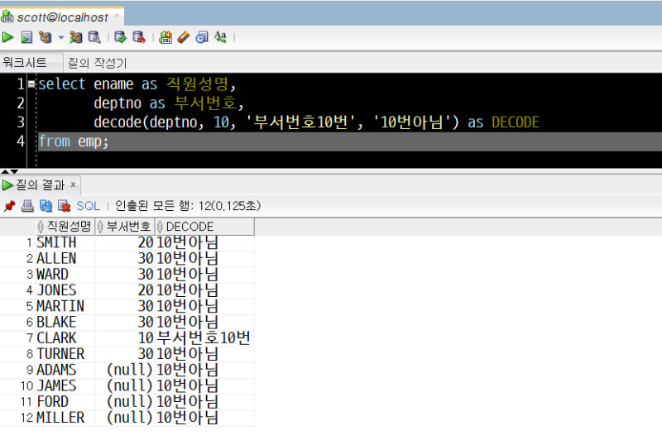Image resolution: width=662 pixels, height=445 pixels.
Task: Select the FORD cell
Action: [x=65, y=402]
